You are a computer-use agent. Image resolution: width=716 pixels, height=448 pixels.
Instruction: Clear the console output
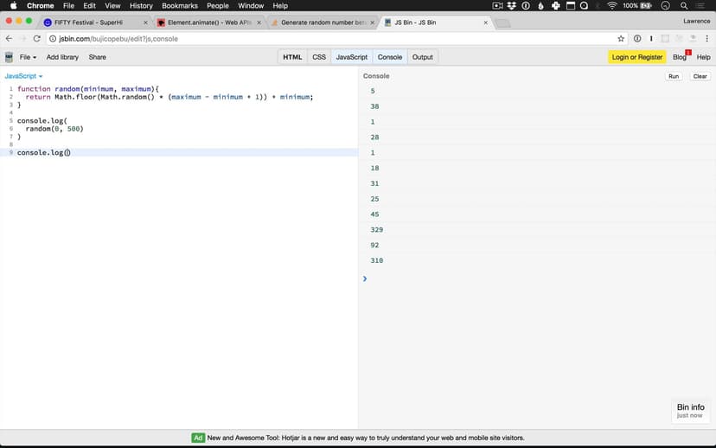pyautogui.click(x=700, y=76)
